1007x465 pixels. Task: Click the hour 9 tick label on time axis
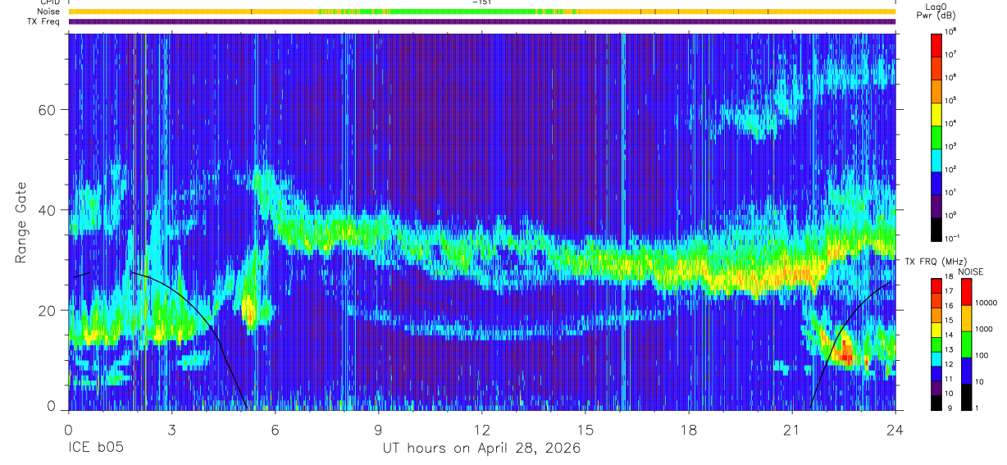[x=378, y=430]
